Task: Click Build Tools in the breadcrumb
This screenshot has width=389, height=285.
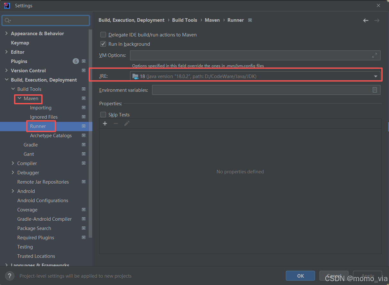Action: click(185, 20)
